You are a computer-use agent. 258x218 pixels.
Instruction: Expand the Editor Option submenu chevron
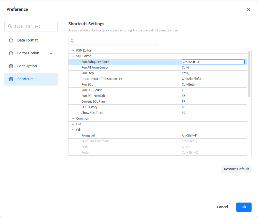51,53
